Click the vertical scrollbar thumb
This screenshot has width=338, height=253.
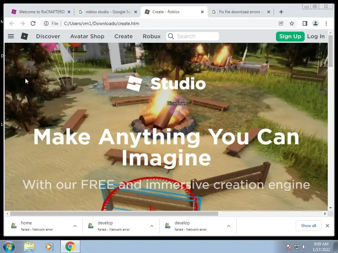(x=330, y=51)
